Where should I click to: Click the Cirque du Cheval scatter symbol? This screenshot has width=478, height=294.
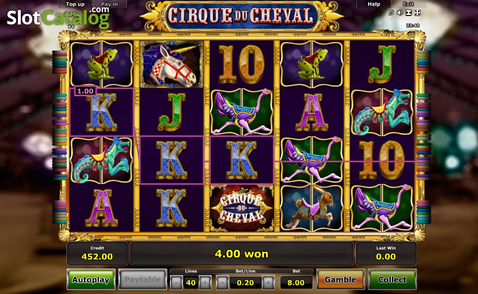[242, 208]
